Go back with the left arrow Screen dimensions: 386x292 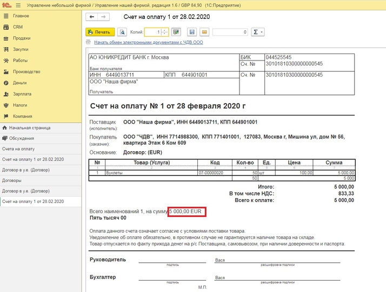click(x=92, y=17)
